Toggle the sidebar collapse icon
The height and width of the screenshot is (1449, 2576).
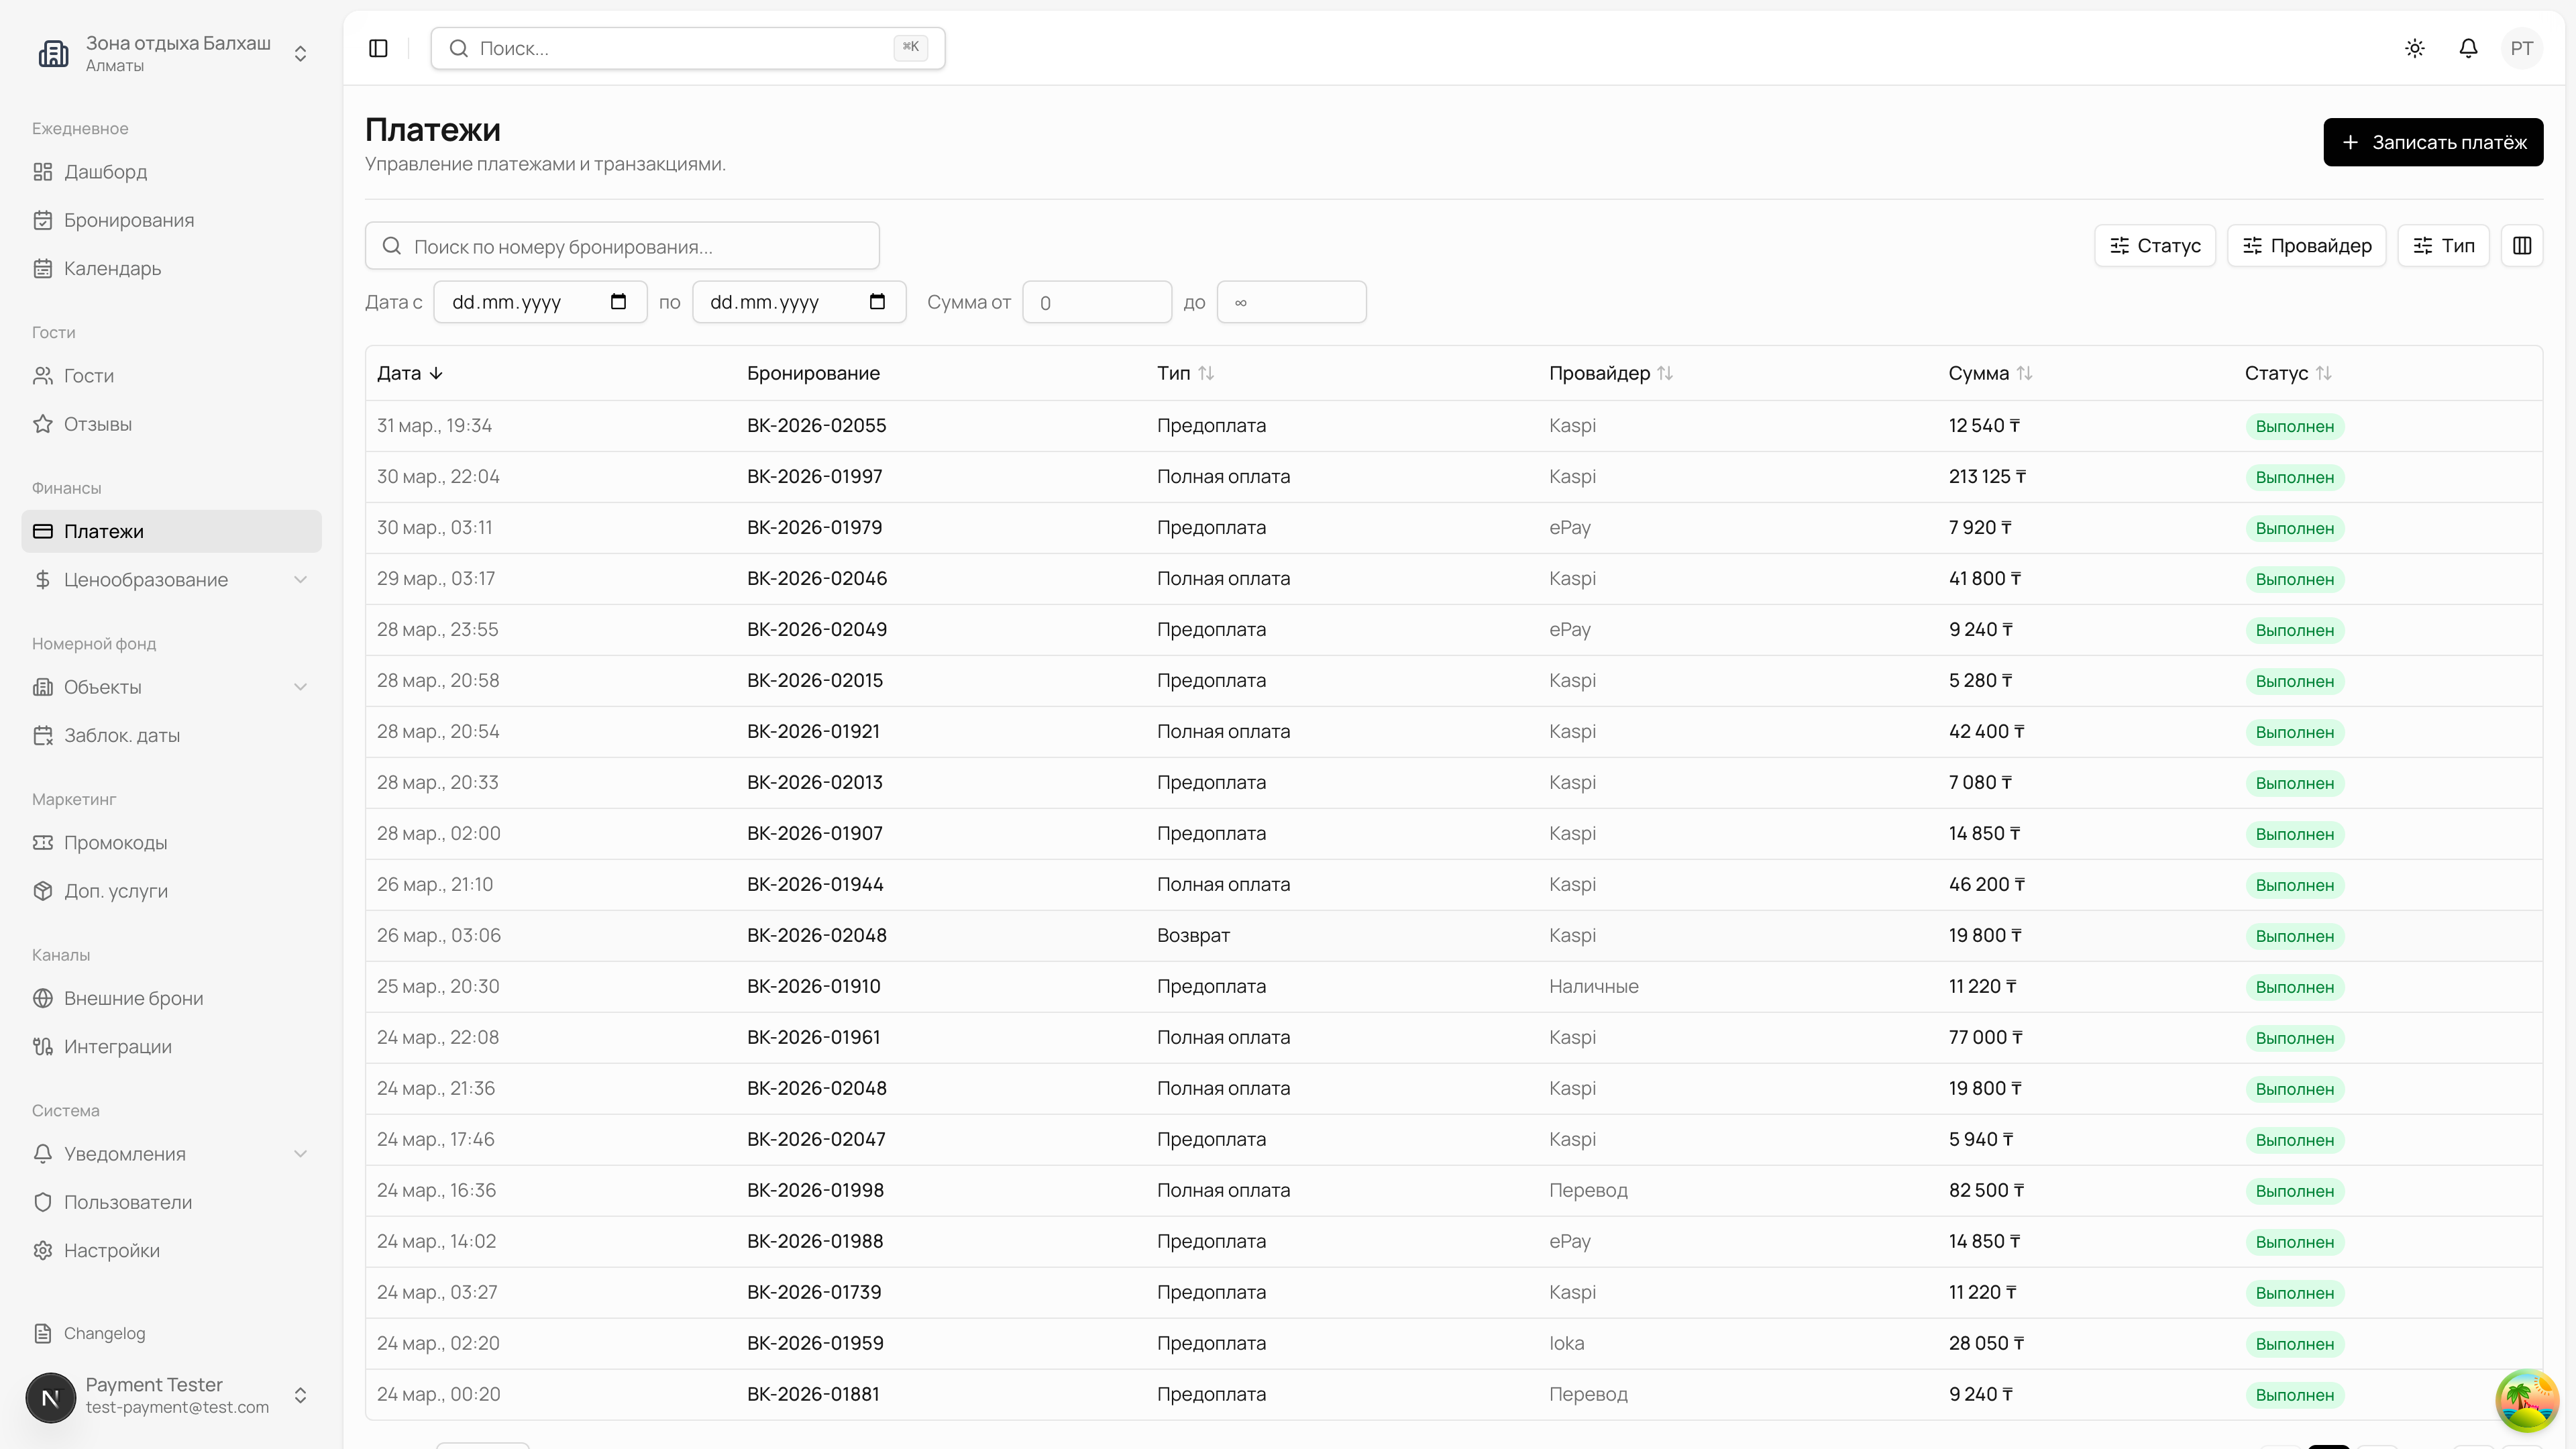(x=378, y=48)
